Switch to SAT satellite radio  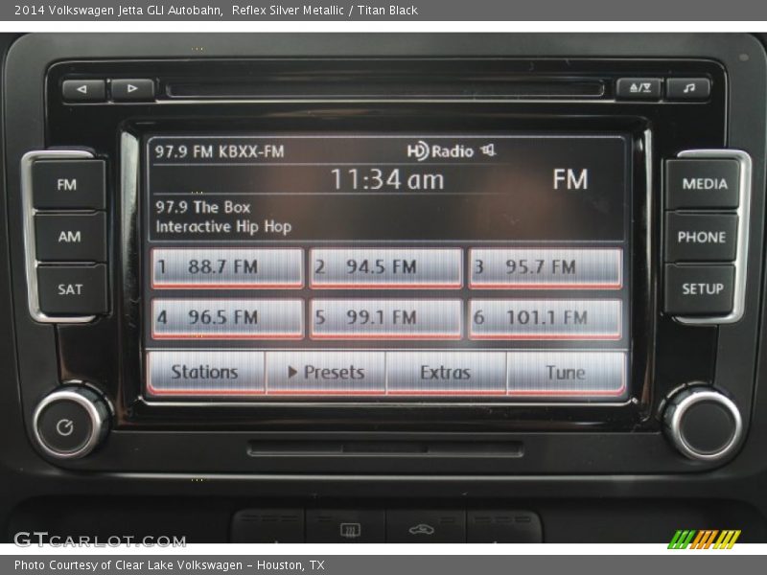point(71,289)
